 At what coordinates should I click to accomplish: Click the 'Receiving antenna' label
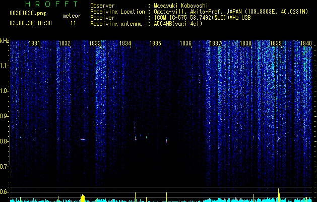(x=116, y=24)
